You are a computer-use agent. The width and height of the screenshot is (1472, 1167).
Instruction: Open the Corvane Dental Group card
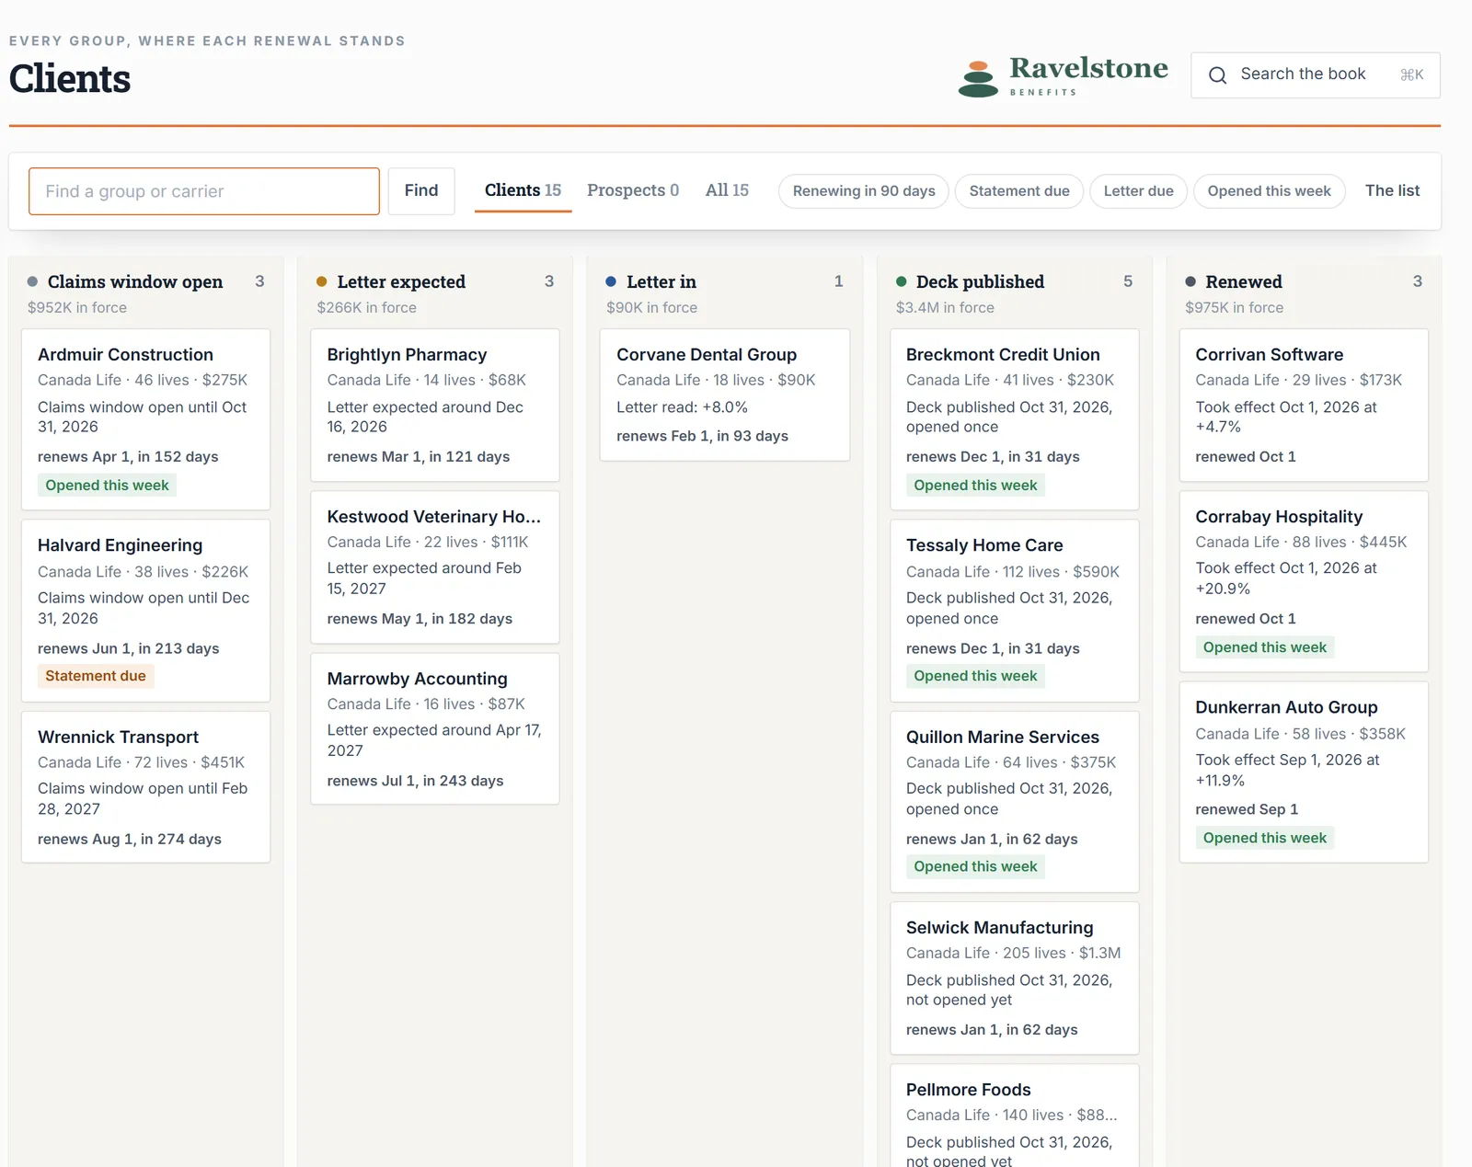tap(725, 395)
